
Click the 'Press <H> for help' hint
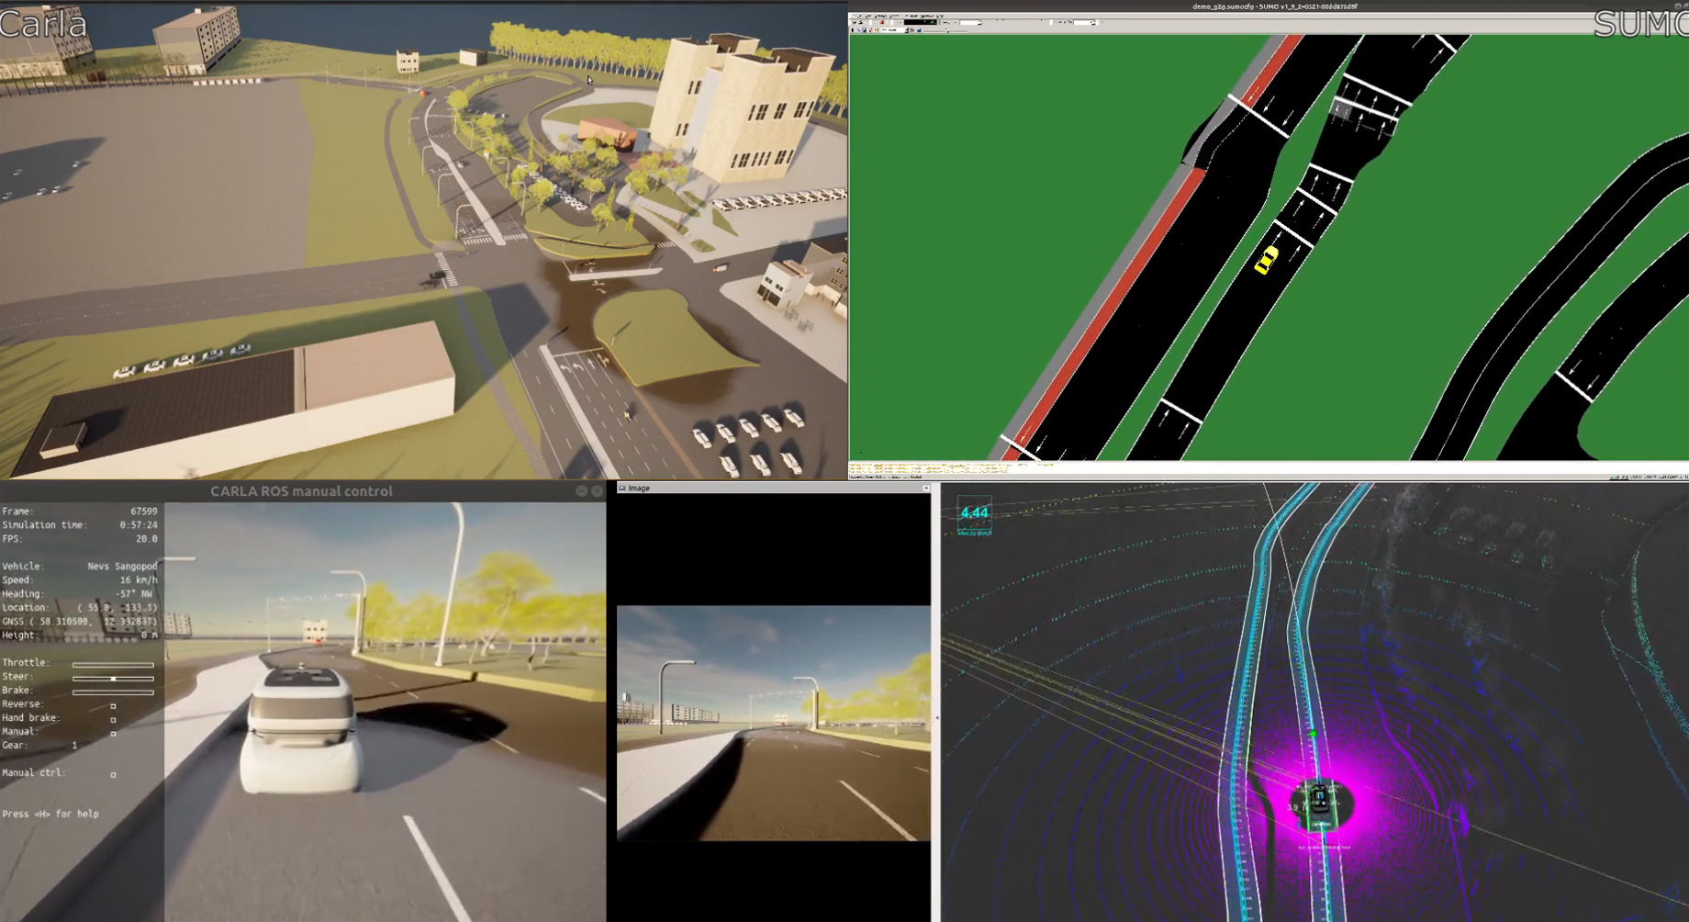pos(50,814)
